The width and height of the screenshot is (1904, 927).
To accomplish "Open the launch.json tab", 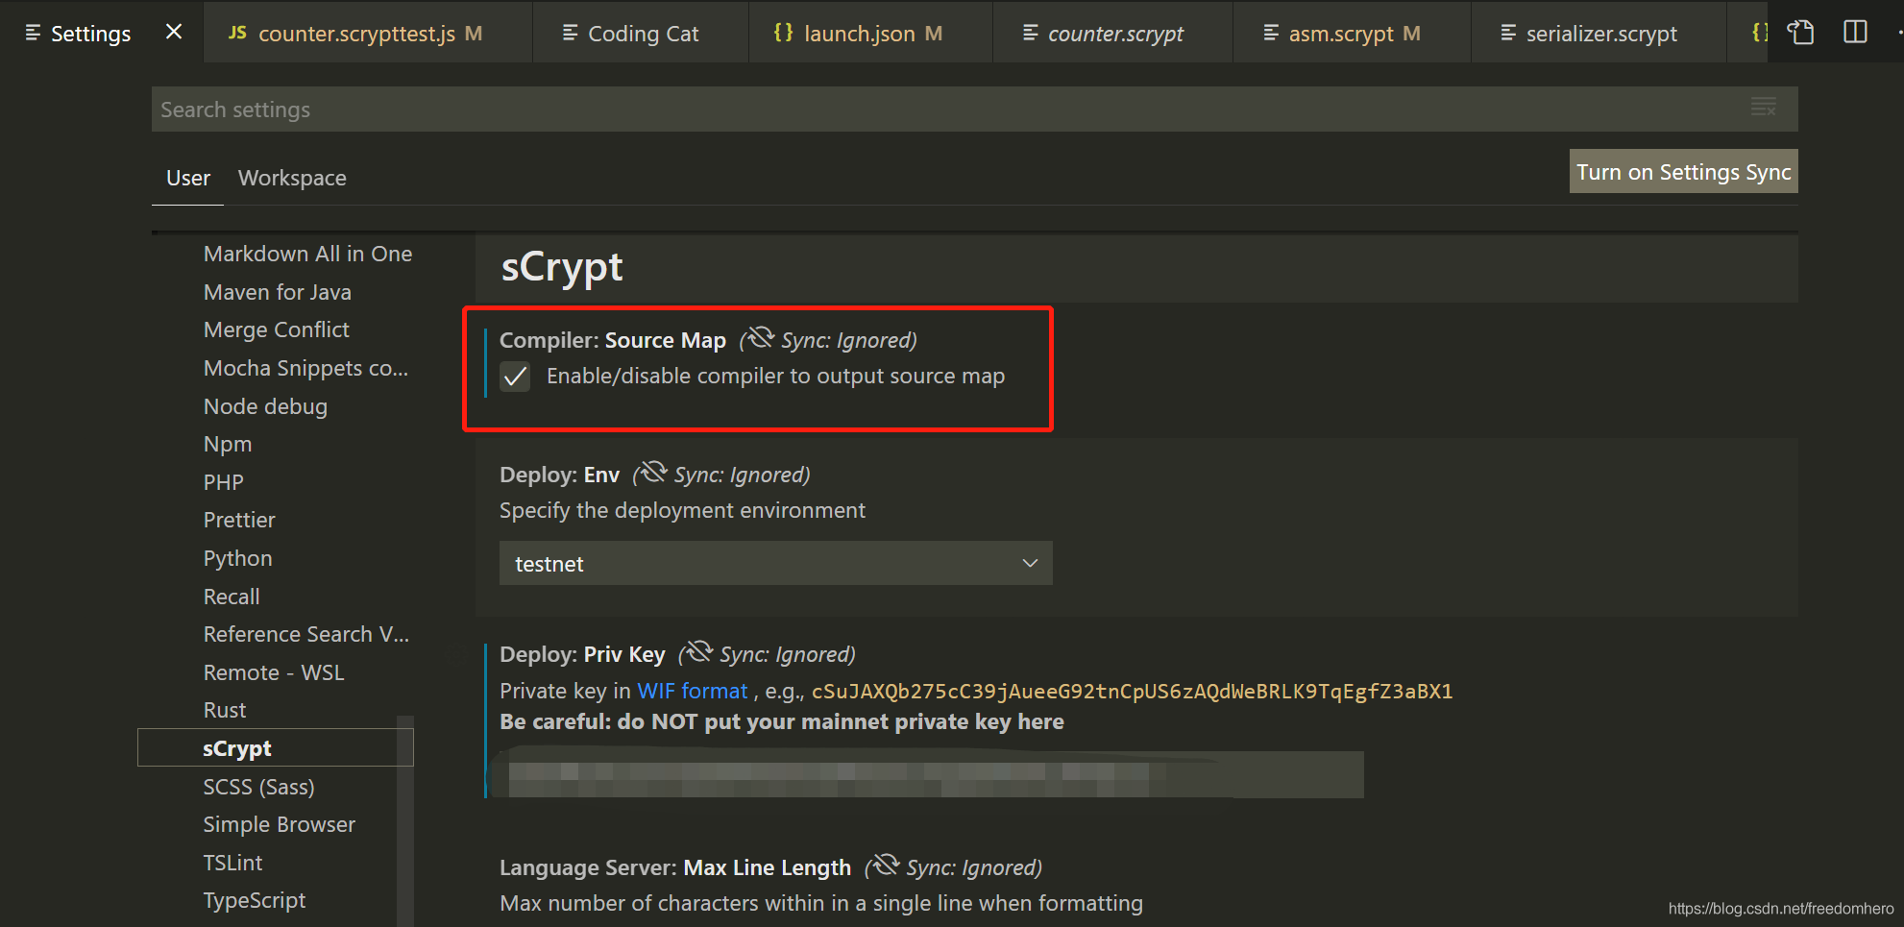I will (x=870, y=33).
